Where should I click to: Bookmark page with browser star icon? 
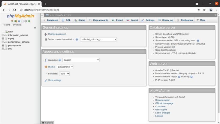click(204, 10)
